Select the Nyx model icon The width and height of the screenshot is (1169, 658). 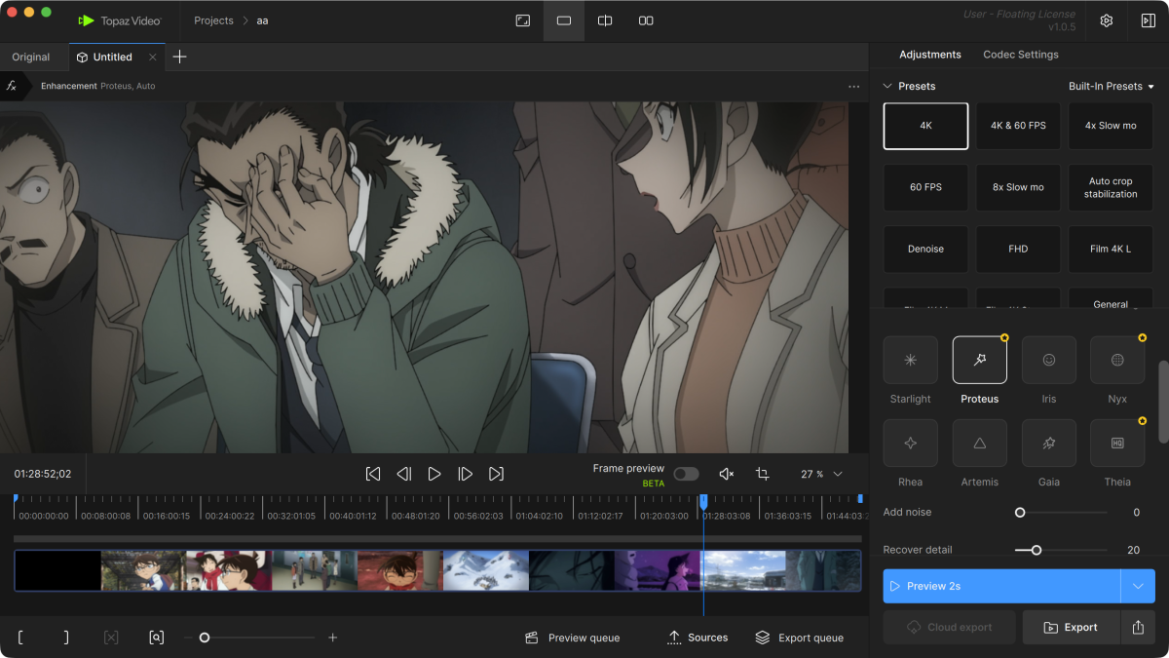(1117, 360)
